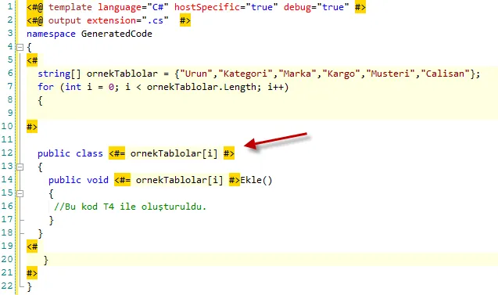Click the 'debug' attribute on line 1
The image size is (498, 295).
[297, 7]
